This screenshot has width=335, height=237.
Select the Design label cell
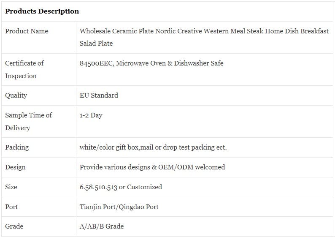(x=15, y=167)
